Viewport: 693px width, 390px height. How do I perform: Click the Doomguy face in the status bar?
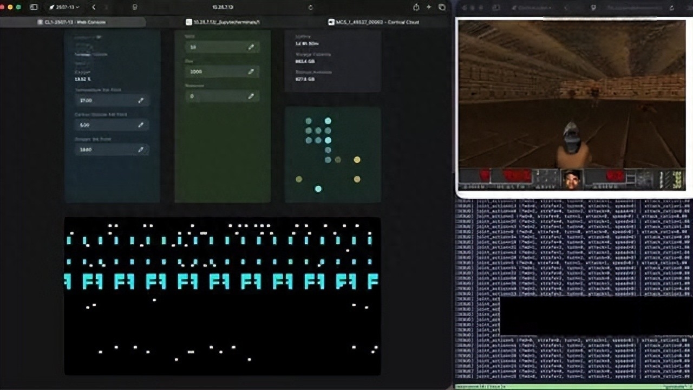click(571, 179)
